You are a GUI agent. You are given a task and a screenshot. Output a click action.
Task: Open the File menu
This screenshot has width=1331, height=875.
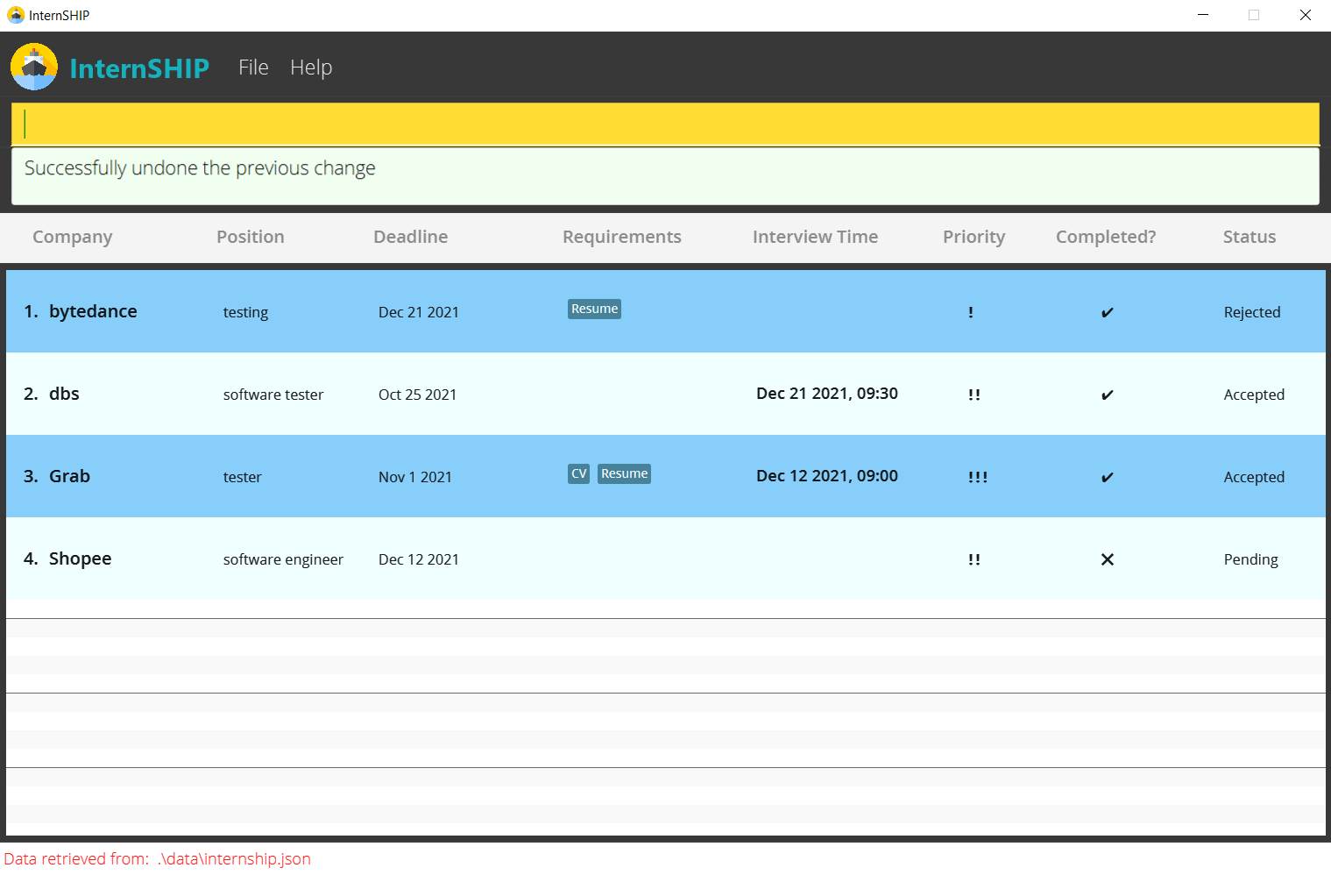click(x=253, y=68)
